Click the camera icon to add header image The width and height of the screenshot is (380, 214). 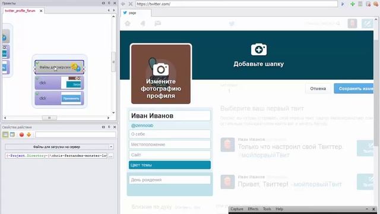pyautogui.click(x=259, y=50)
